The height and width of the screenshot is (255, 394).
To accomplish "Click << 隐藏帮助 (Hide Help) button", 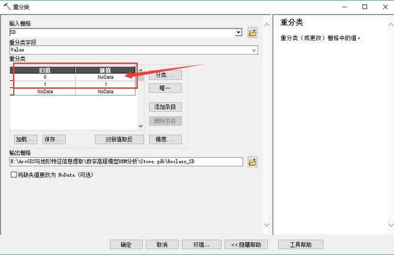I will (246, 245).
